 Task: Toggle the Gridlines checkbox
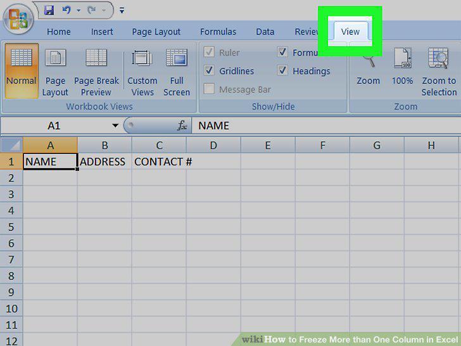coord(209,70)
